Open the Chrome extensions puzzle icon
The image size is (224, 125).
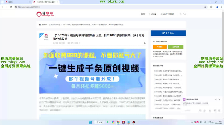[211, 7]
